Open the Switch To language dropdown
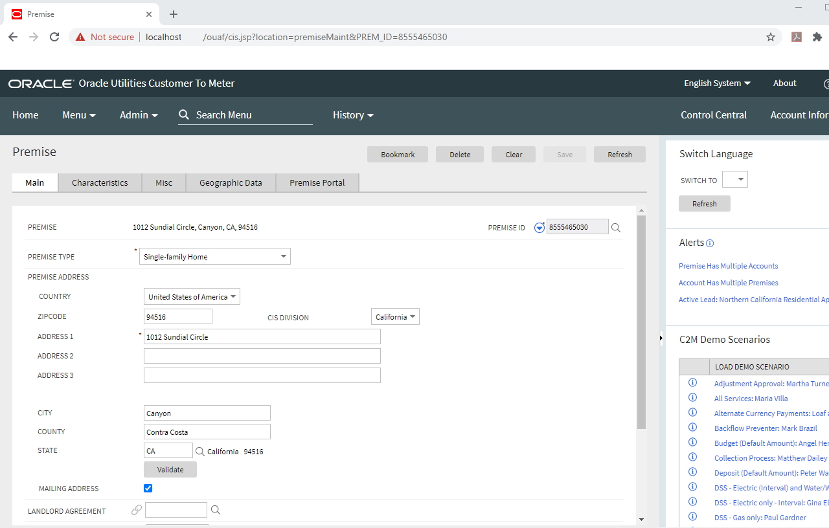This screenshot has height=528, width=829. pyautogui.click(x=735, y=179)
